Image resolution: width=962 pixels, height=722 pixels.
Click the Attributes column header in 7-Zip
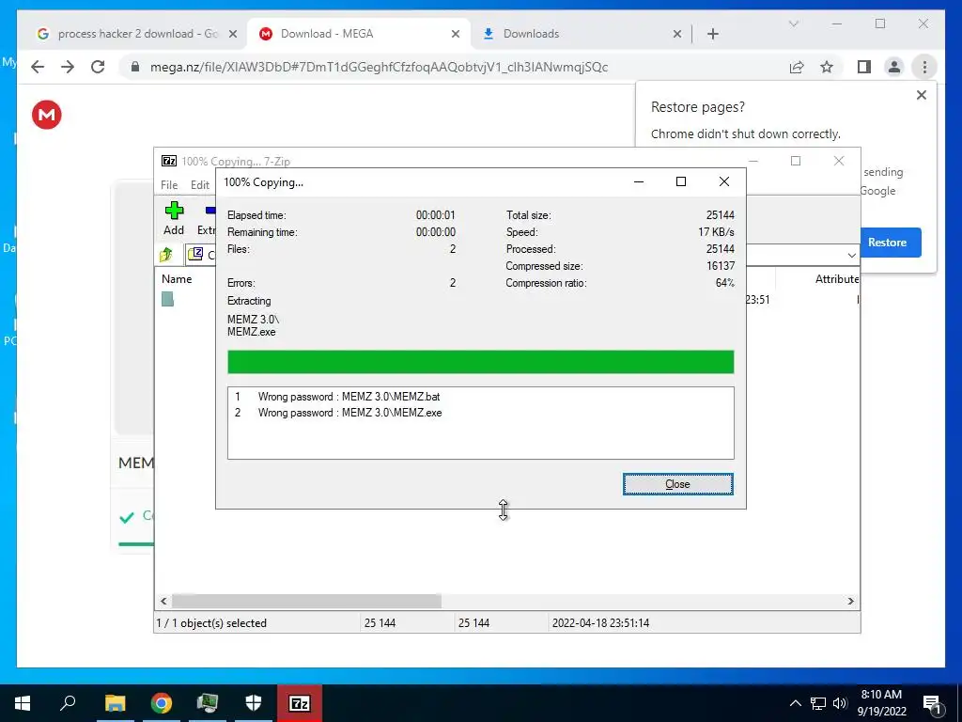coord(837,278)
